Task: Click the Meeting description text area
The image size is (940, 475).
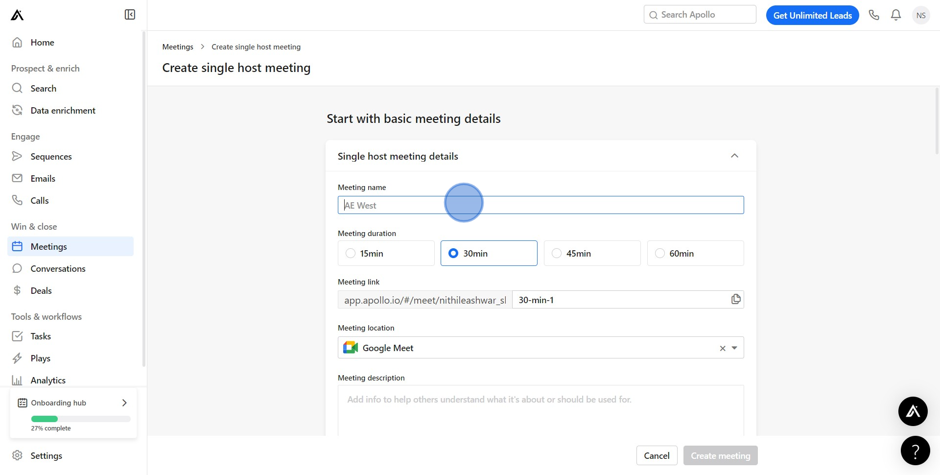Action: pos(541,410)
